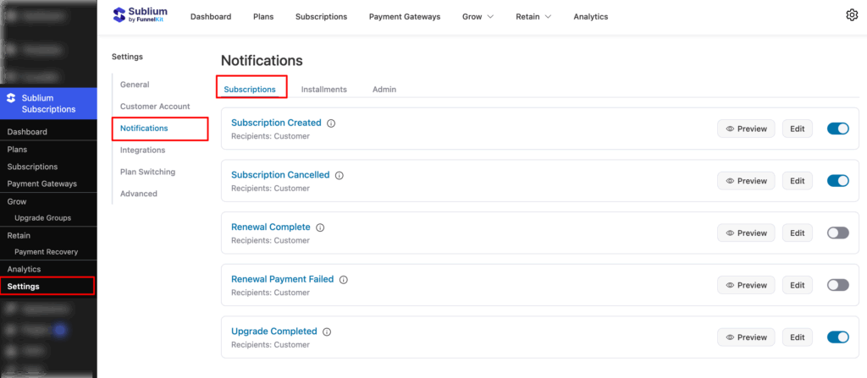Open Advanced settings
The width and height of the screenshot is (867, 378).
click(x=139, y=194)
